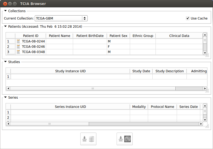
Task: Collapse the Patients section
Action: coord(5,27)
